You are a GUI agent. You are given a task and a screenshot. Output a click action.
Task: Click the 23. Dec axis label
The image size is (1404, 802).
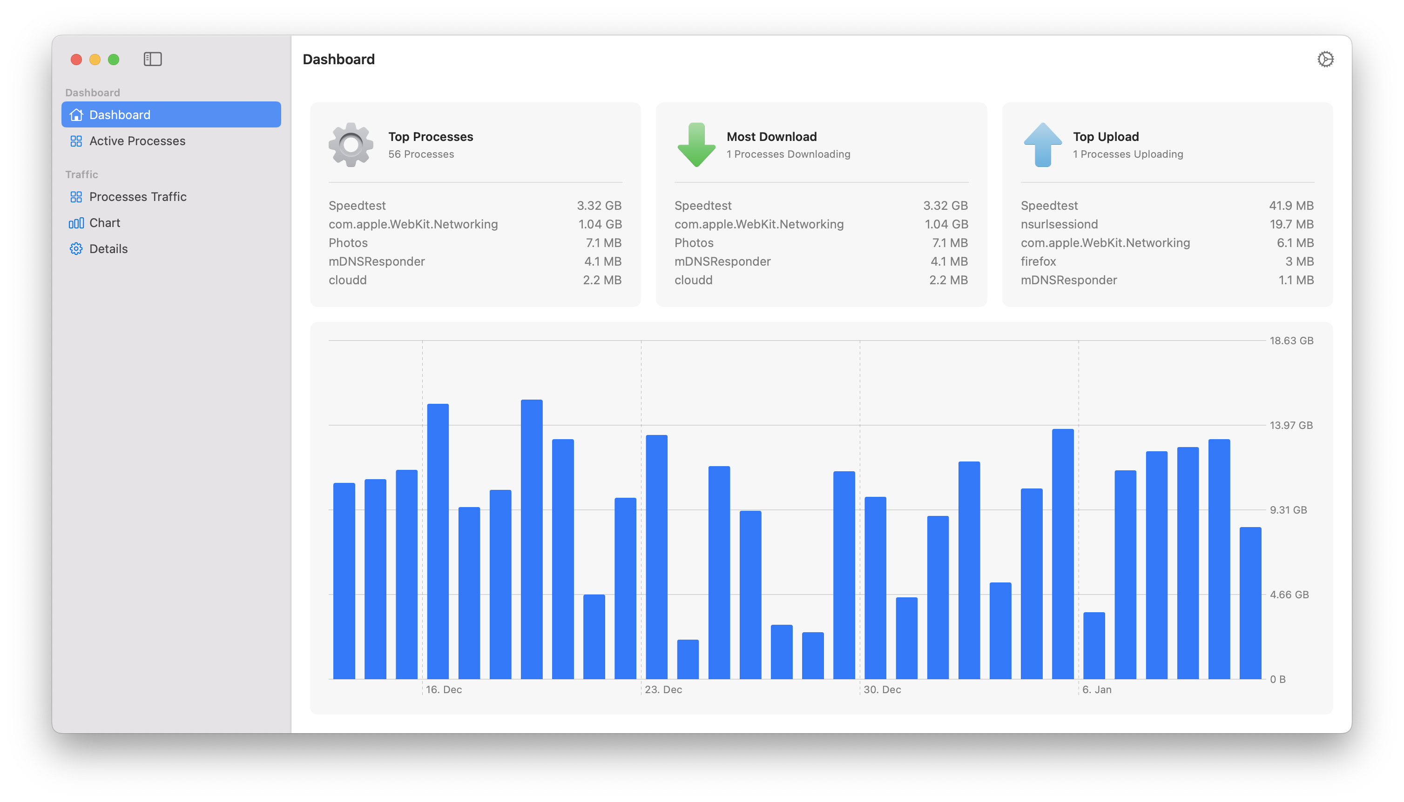pyautogui.click(x=663, y=689)
